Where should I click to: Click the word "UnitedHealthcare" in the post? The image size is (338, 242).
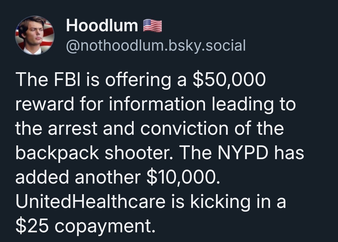coord(90,202)
